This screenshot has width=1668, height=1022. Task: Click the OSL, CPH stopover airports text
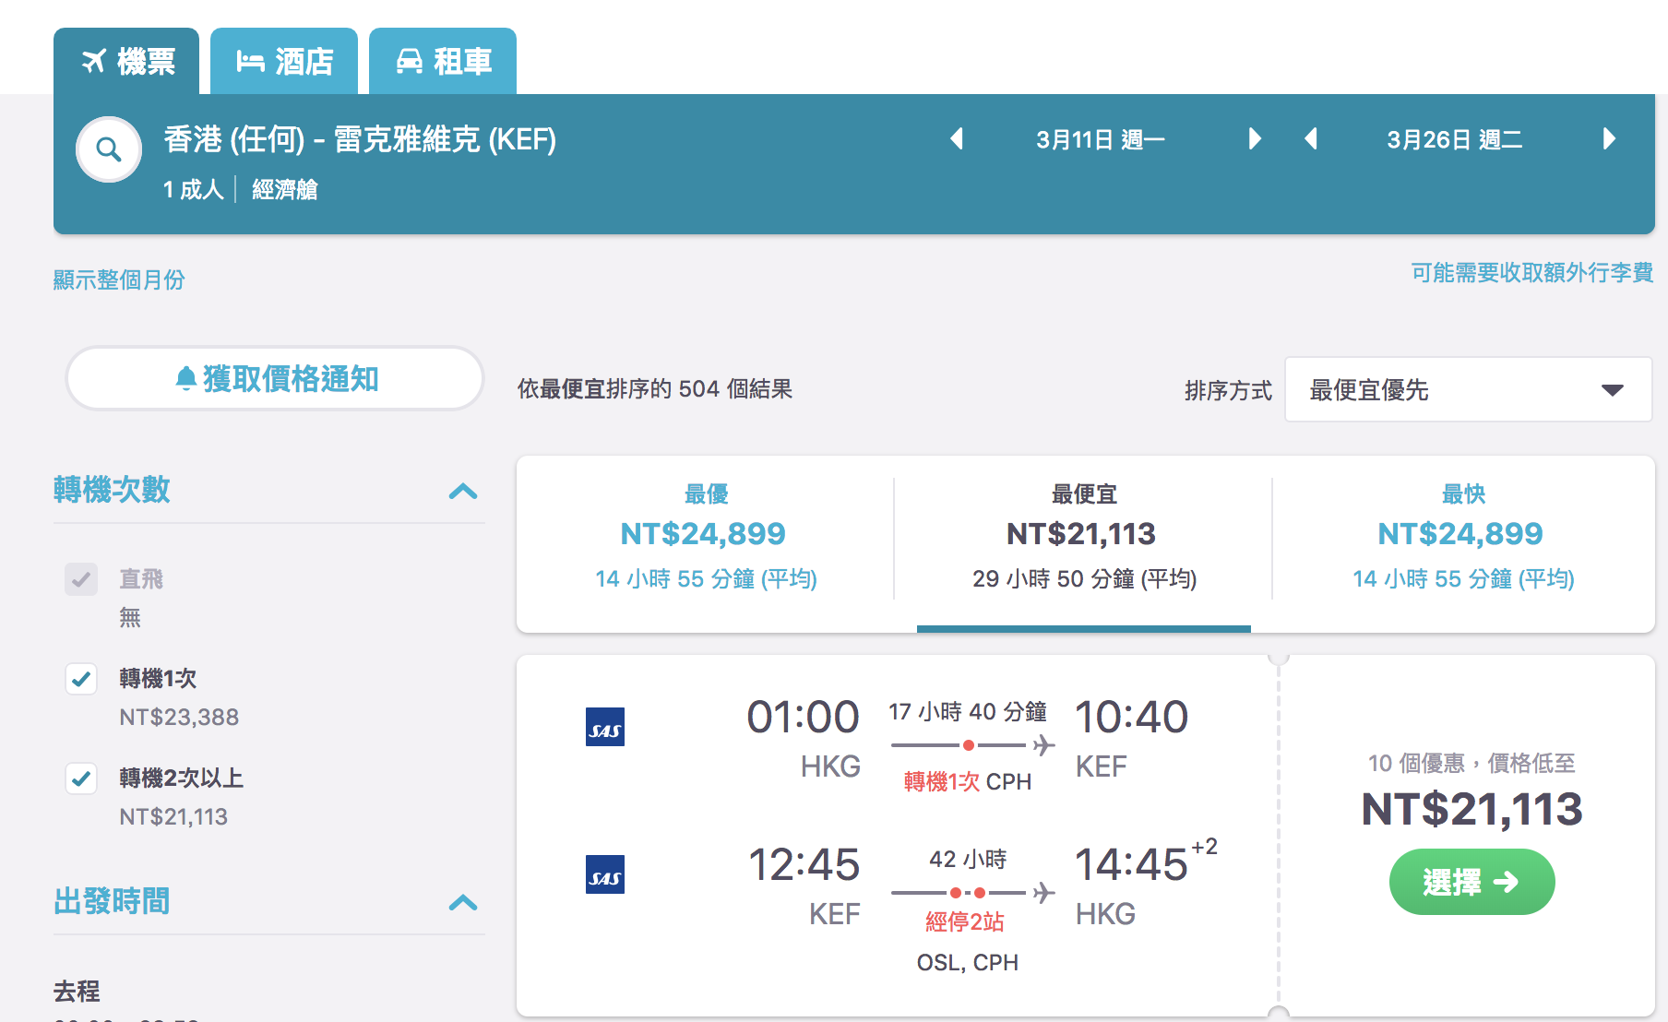[x=968, y=962]
